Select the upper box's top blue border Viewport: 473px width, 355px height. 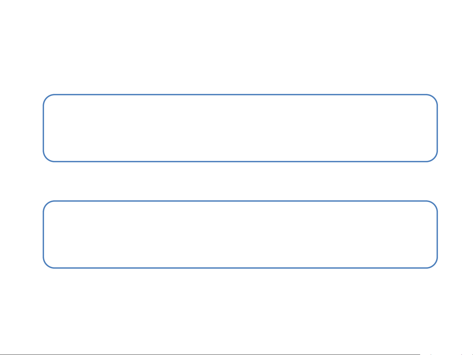[x=240, y=95]
